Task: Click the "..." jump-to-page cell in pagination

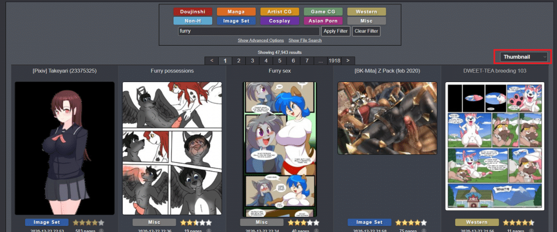Action: [320, 61]
